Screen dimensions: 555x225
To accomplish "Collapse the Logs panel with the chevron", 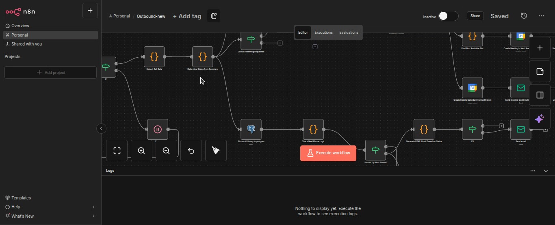I will click(x=546, y=171).
